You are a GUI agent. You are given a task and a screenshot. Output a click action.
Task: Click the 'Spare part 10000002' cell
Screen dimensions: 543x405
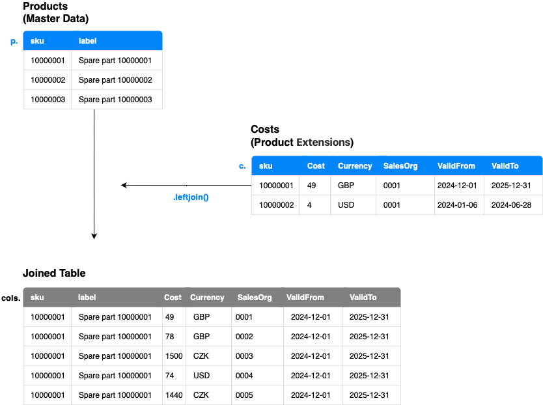115,80
